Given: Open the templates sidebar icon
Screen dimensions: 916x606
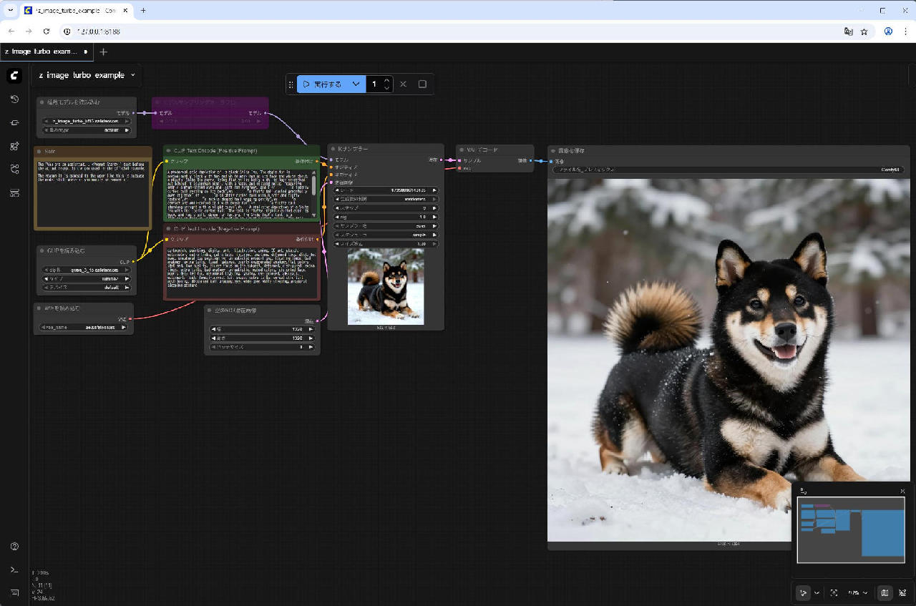Looking at the screenshot, I should (x=14, y=192).
